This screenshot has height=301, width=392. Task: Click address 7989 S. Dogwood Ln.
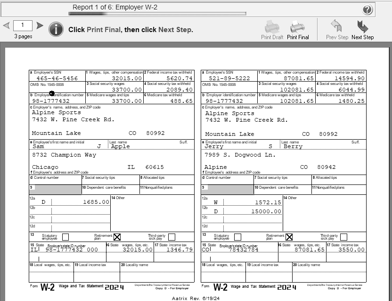click(240, 155)
